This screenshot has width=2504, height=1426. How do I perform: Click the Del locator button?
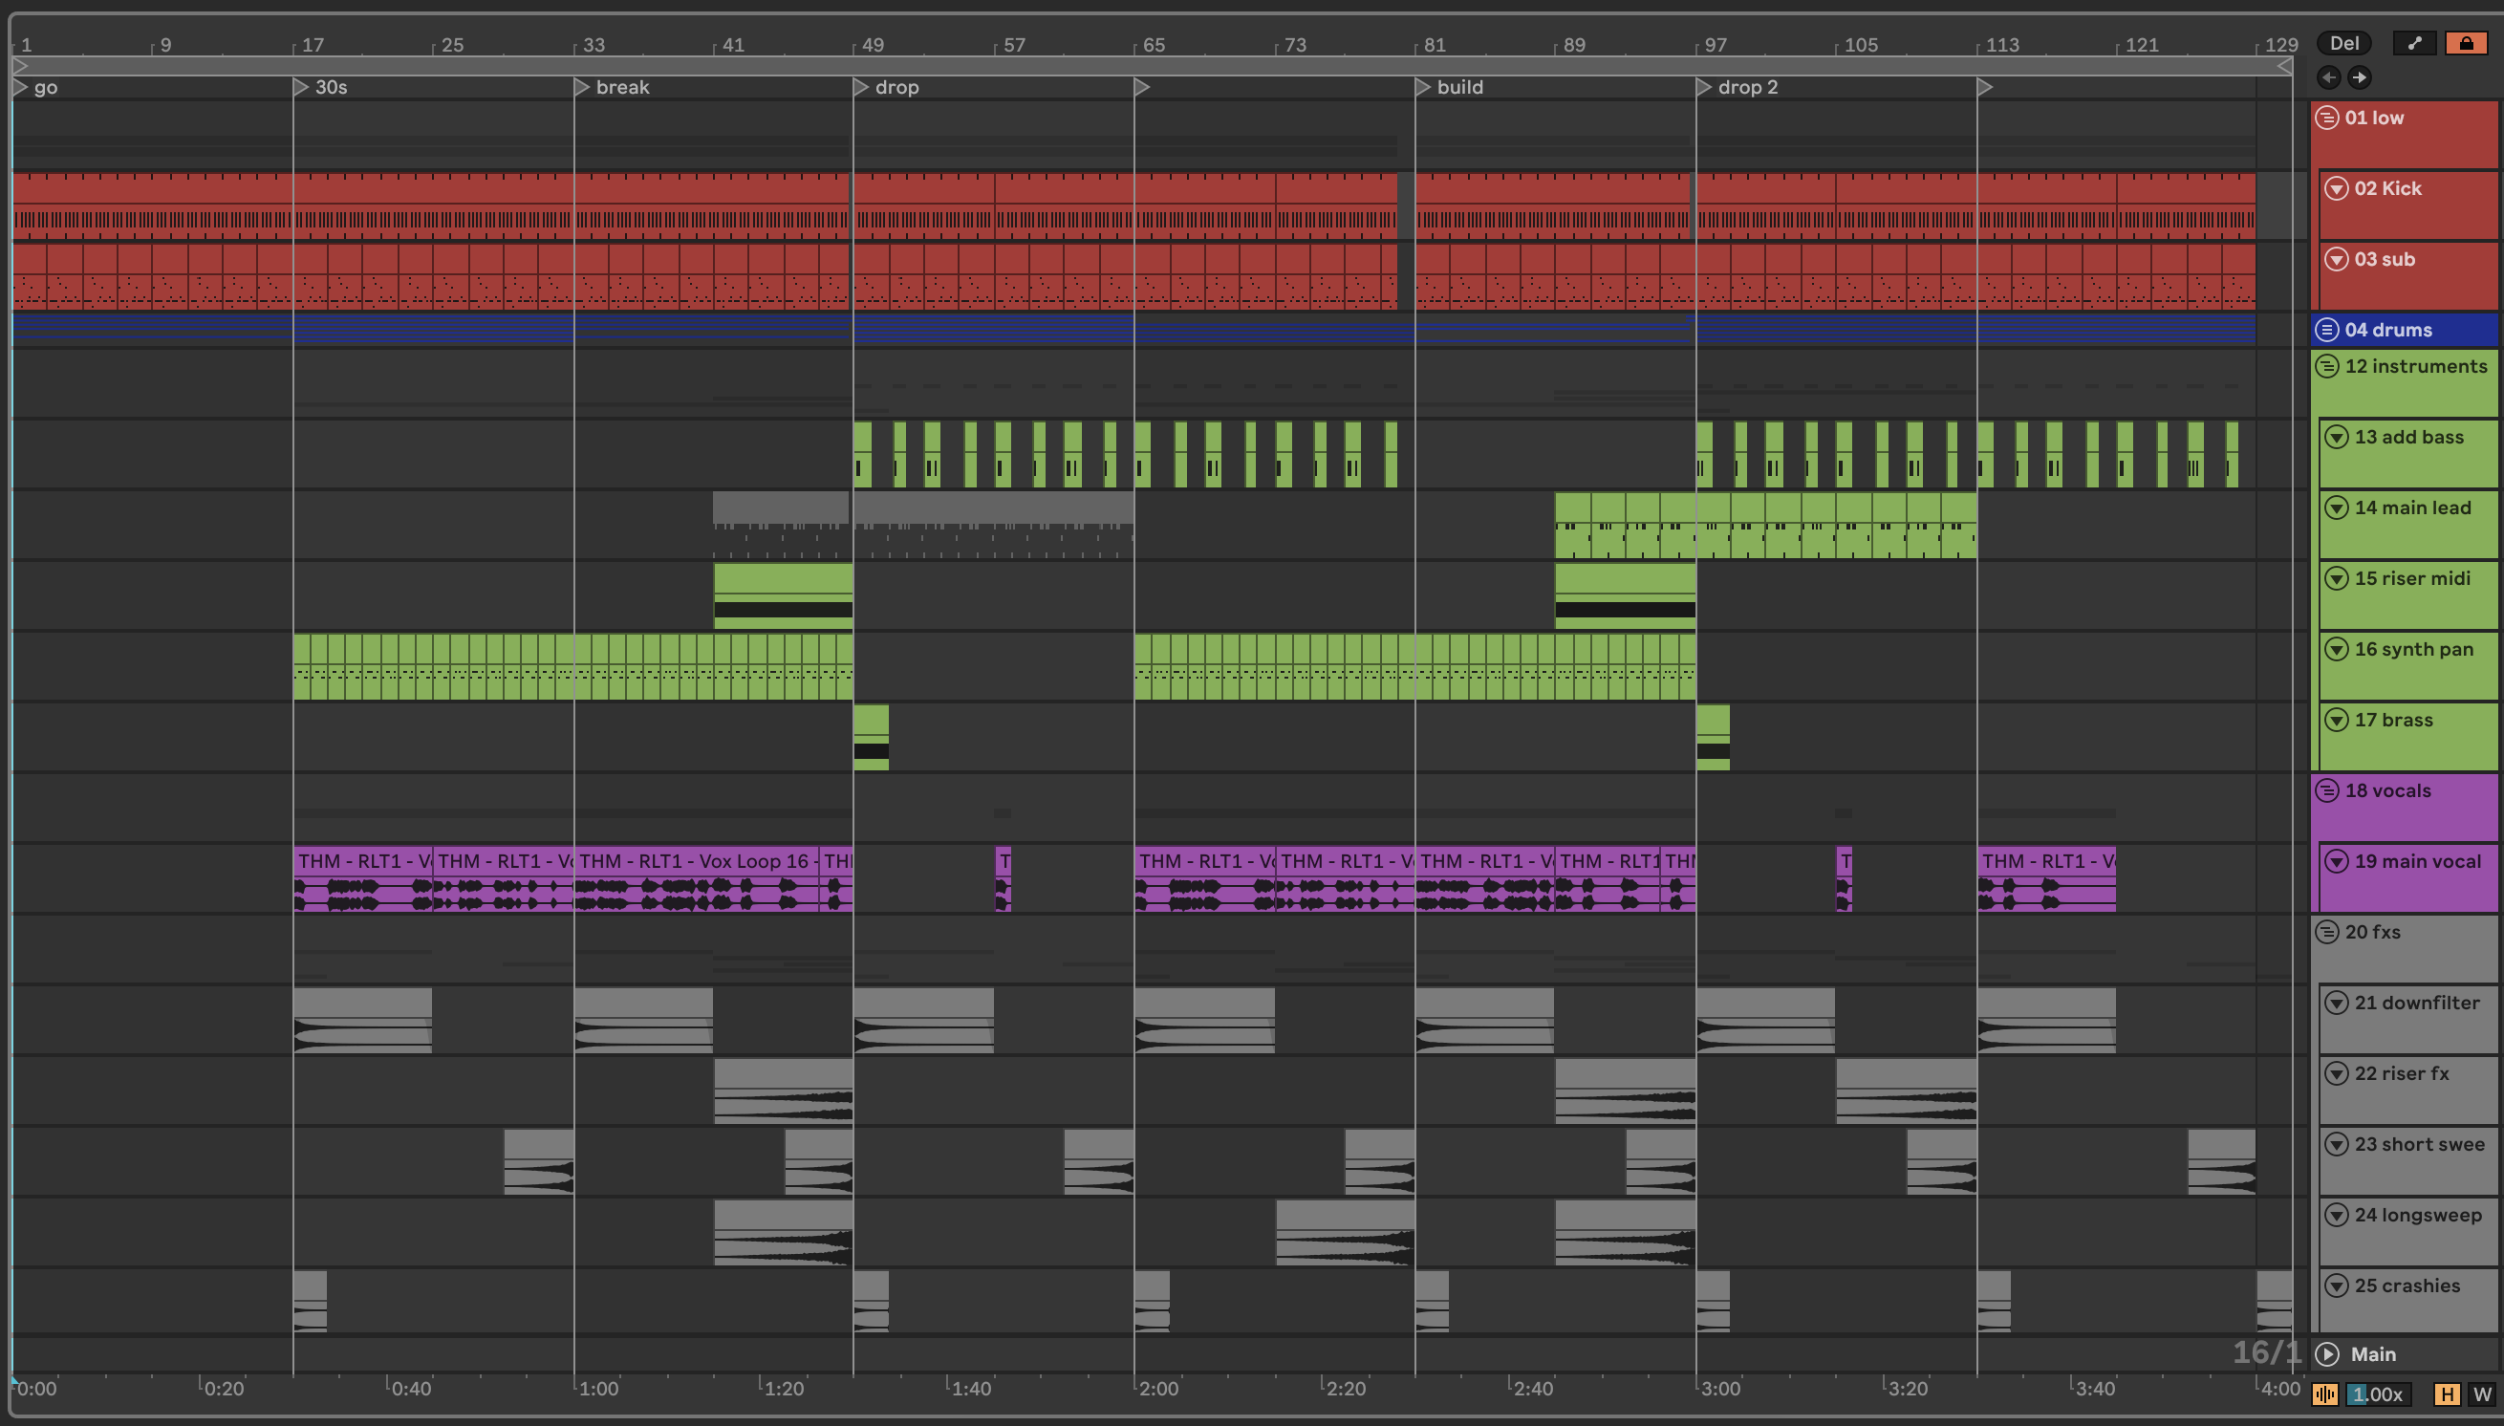[2343, 43]
